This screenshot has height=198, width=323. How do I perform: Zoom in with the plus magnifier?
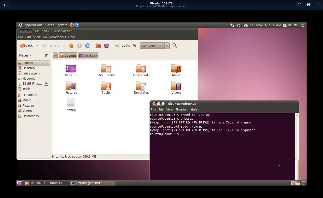click(x=134, y=45)
